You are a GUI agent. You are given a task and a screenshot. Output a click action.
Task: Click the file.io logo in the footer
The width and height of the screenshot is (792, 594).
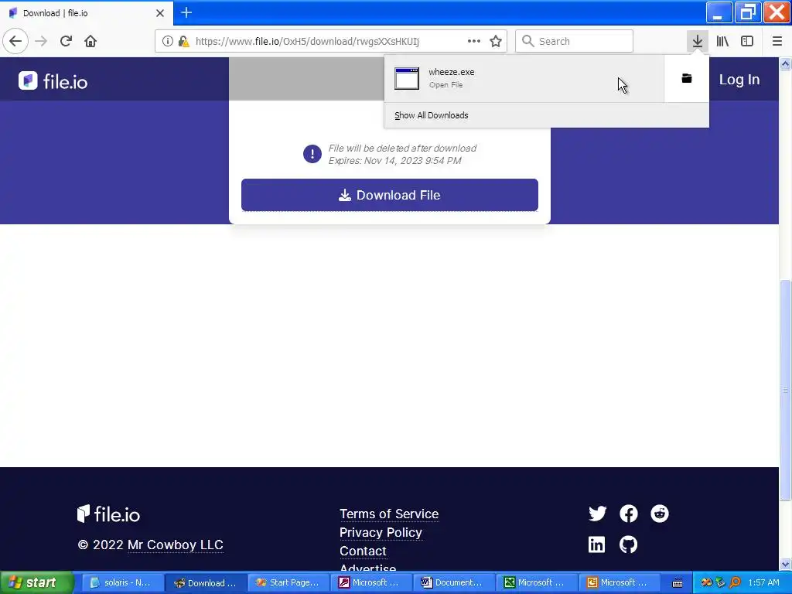click(108, 514)
